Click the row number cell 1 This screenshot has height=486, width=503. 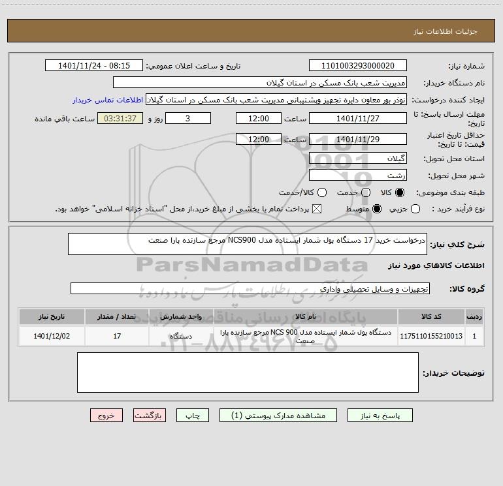coord(474,336)
